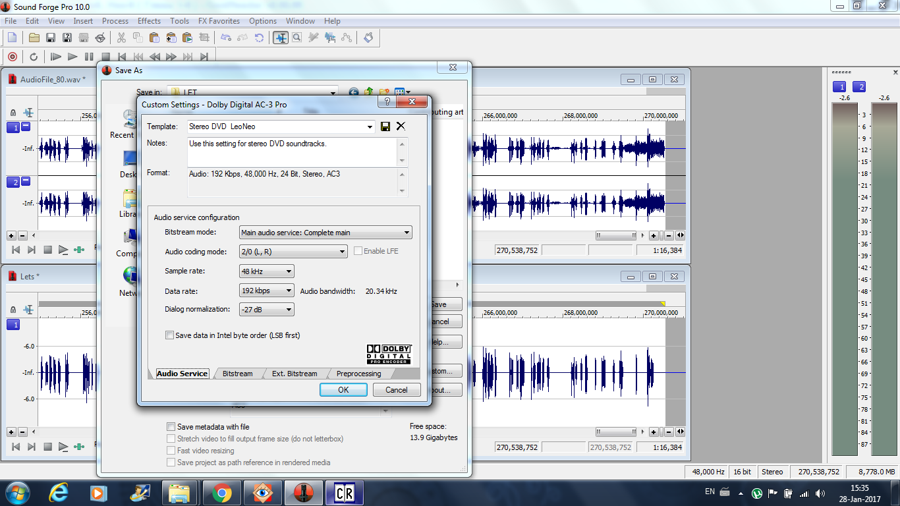This screenshot has height=506, width=900.
Task: Click horizontal zoom scrollbar in AudioFile_80.wav window
Action: pyautogui.click(x=616, y=235)
